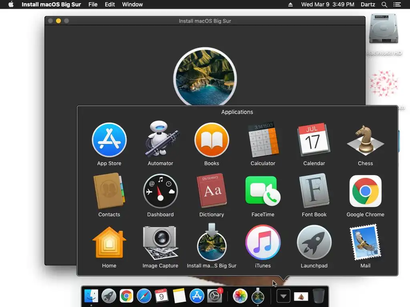Open the Calendar app showing JUL 17

coord(314,140)
